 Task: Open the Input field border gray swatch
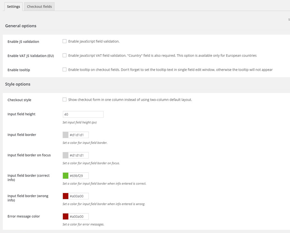65,135
